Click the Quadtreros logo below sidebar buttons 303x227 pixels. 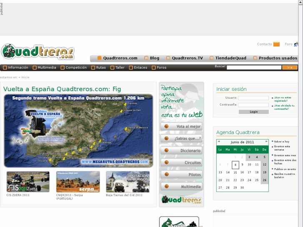181,200
